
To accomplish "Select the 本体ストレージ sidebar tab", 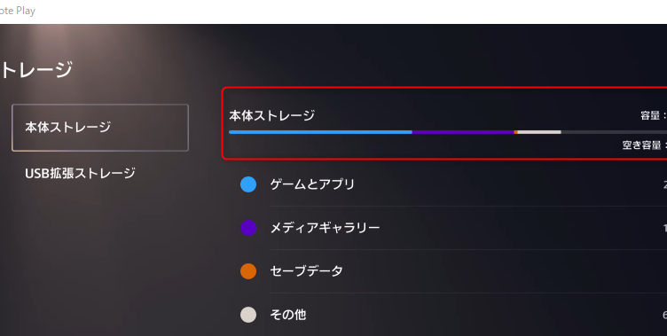I will coord(100,128).
